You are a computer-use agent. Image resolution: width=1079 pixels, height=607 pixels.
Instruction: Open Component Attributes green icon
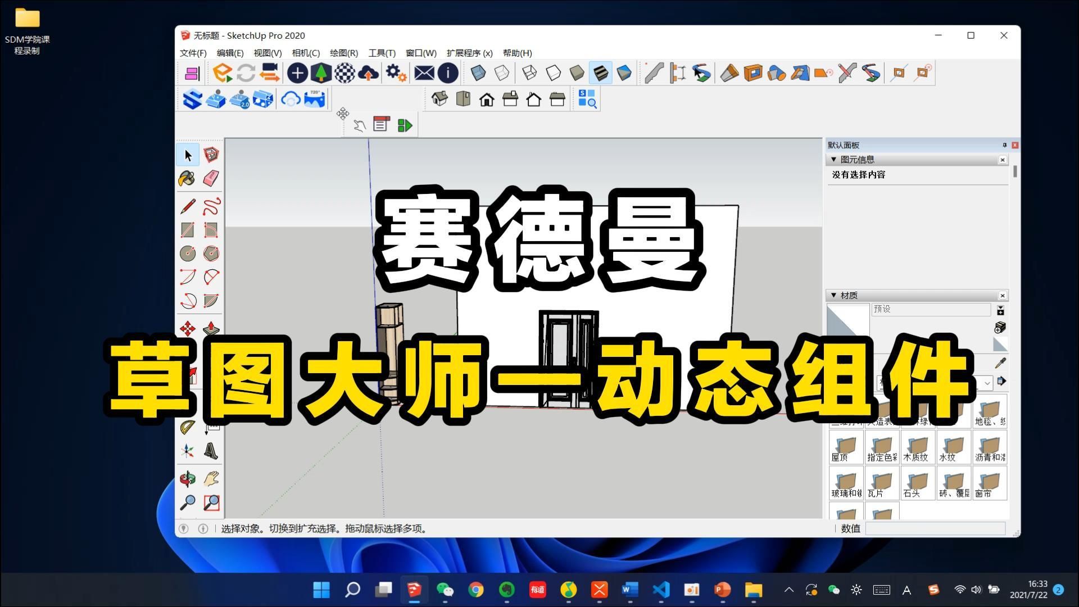point(405,125)
